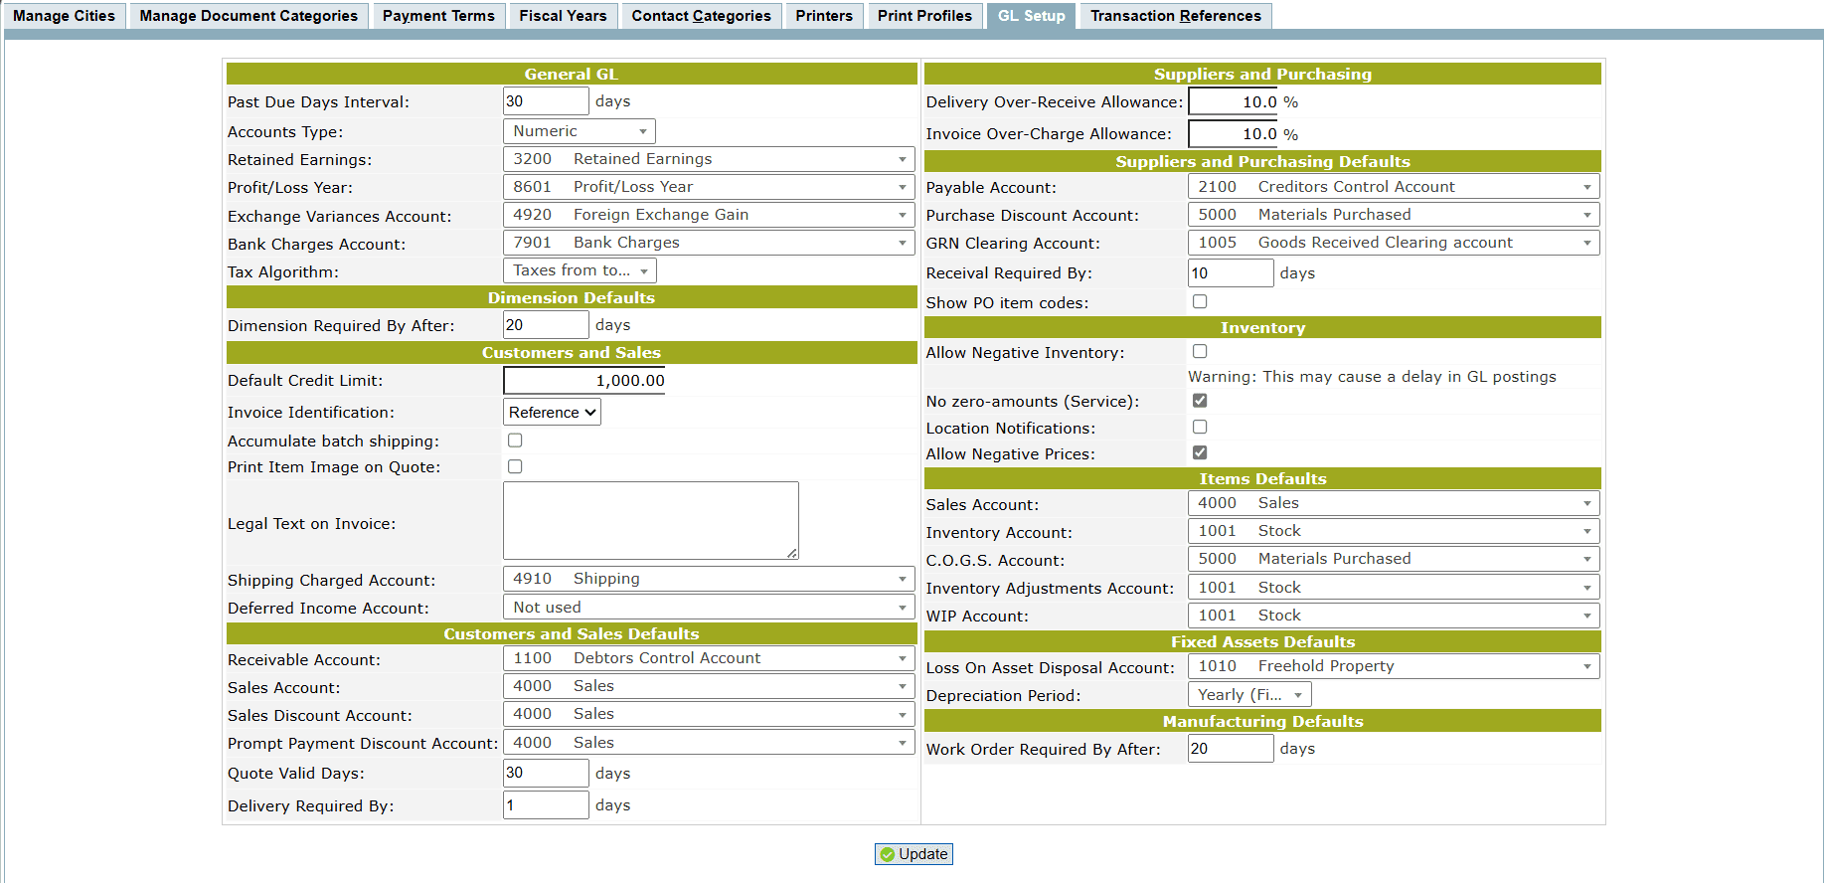
Task: Click Delivery Over-Receive Allowance field
Action: tap(1233, 101)
